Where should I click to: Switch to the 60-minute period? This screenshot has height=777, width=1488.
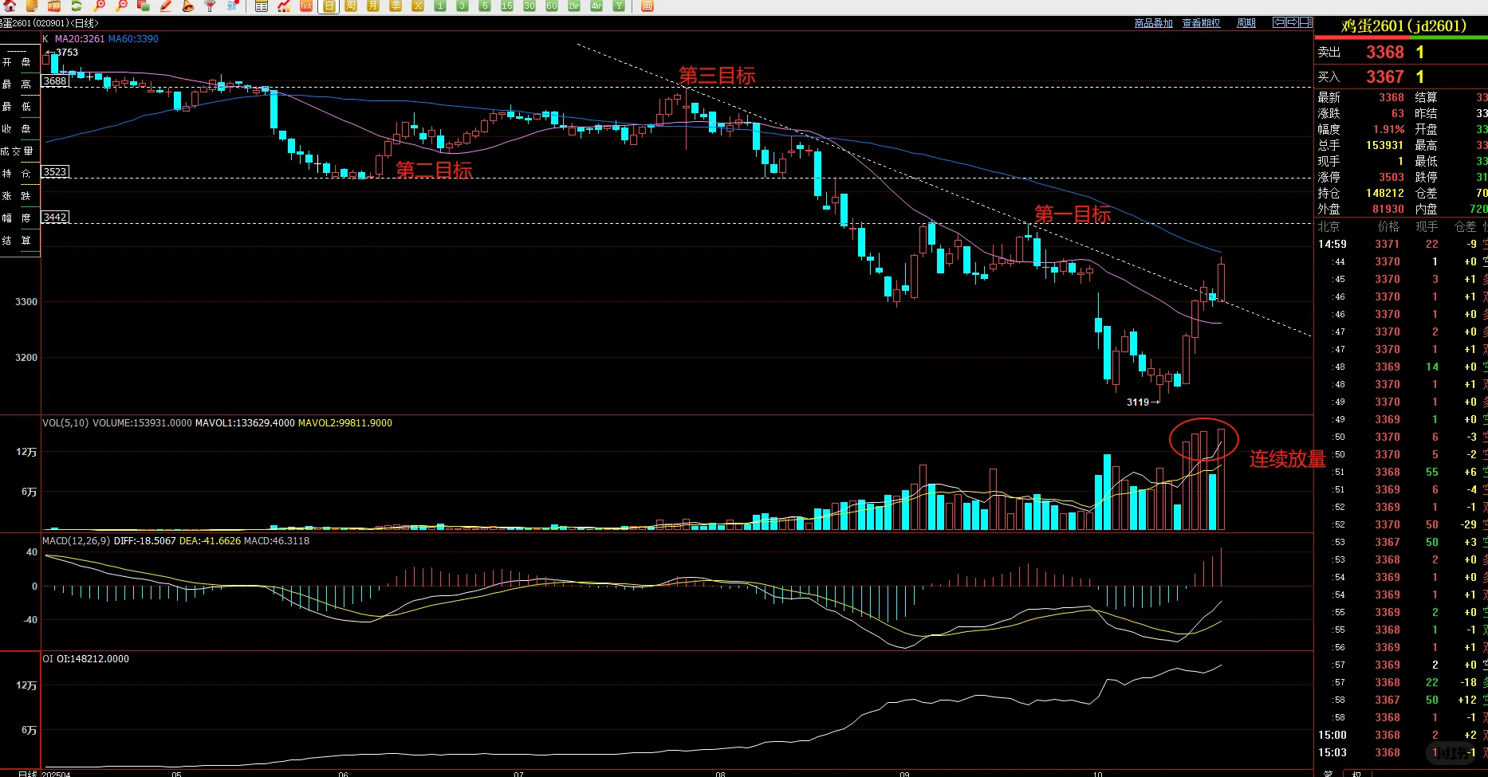(x=552, y=6)
